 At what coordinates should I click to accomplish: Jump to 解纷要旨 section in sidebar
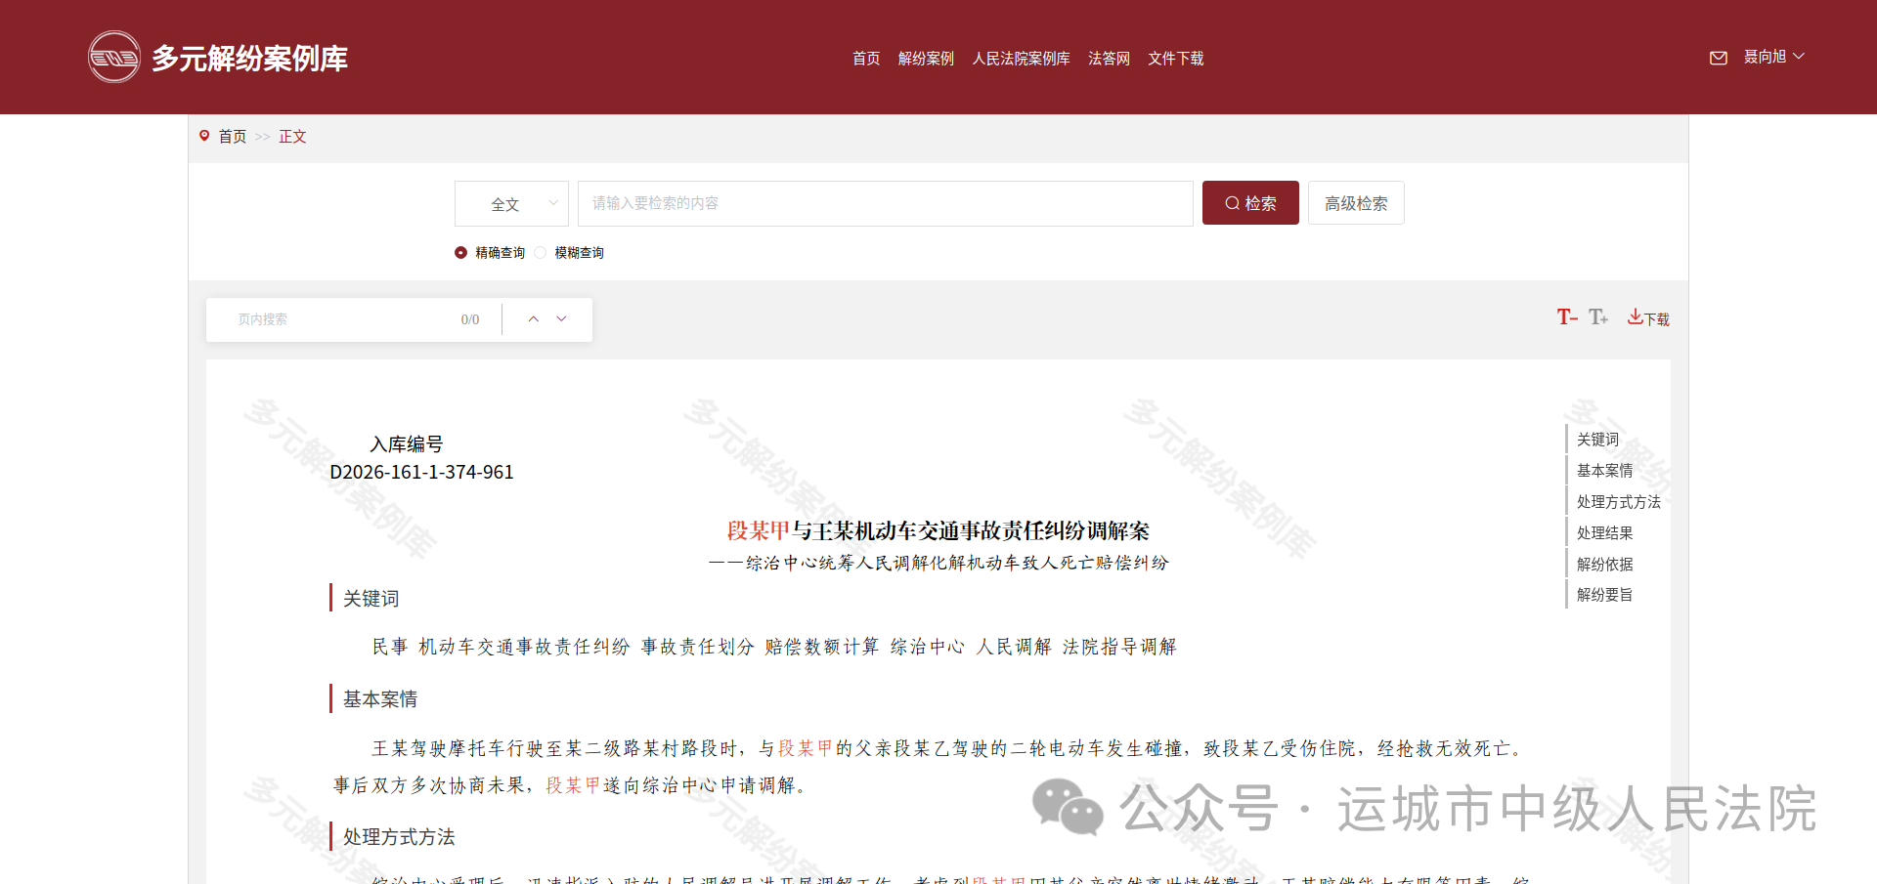tap(1604, 595)
